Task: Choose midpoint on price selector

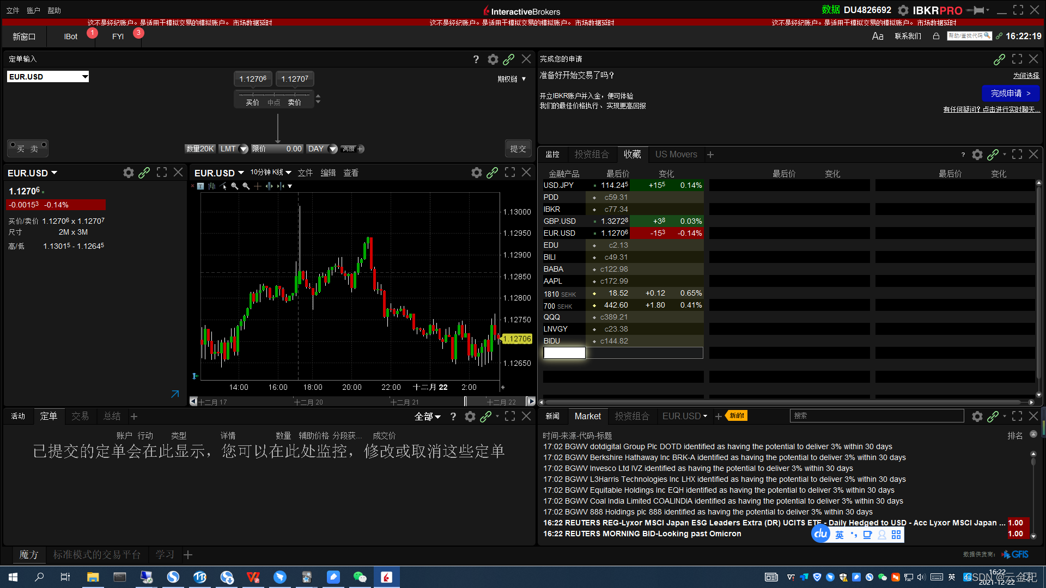Action: [x=273, y=102]
